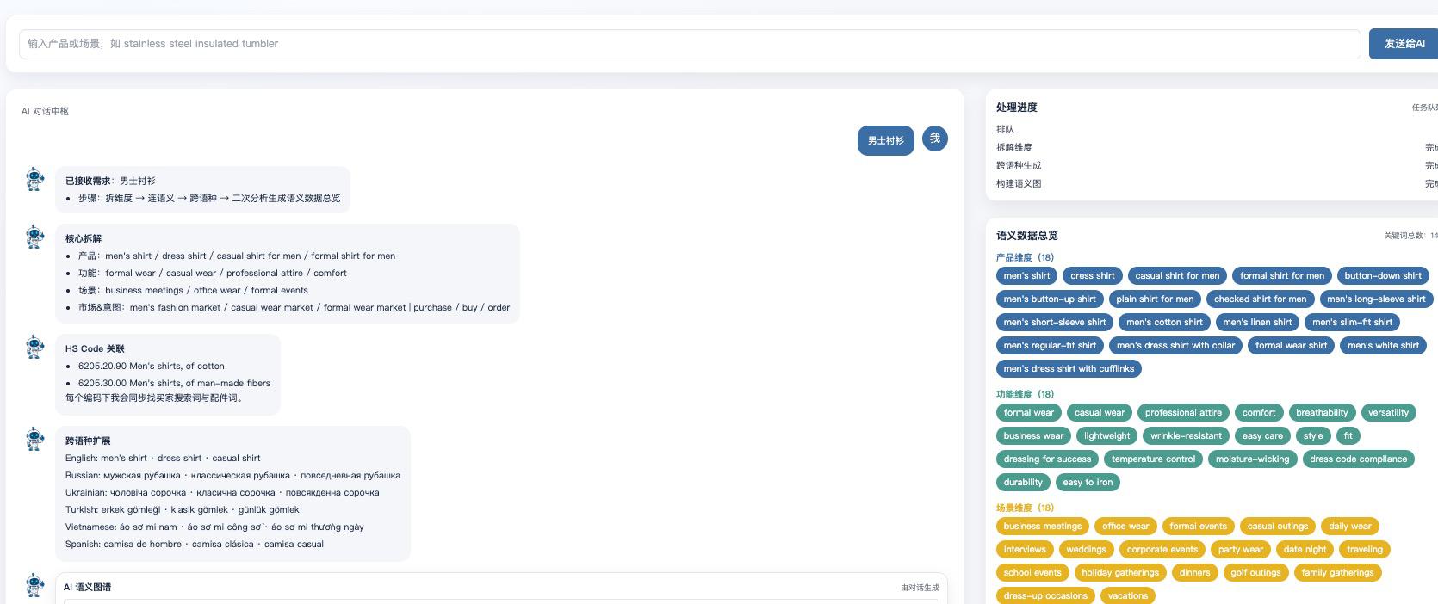Click the robot avatar beside 核心拆解 message
1438x604 pixels.
[x=34, y=237]
